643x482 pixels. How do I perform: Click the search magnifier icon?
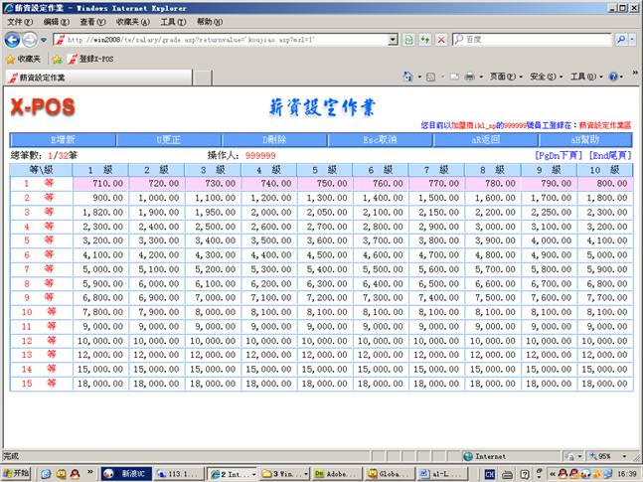pyautogui.click(x=621, y=39)
